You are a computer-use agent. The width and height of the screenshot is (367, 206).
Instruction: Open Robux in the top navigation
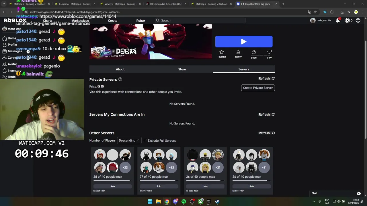pyautogui.click(x=141, y=21)
